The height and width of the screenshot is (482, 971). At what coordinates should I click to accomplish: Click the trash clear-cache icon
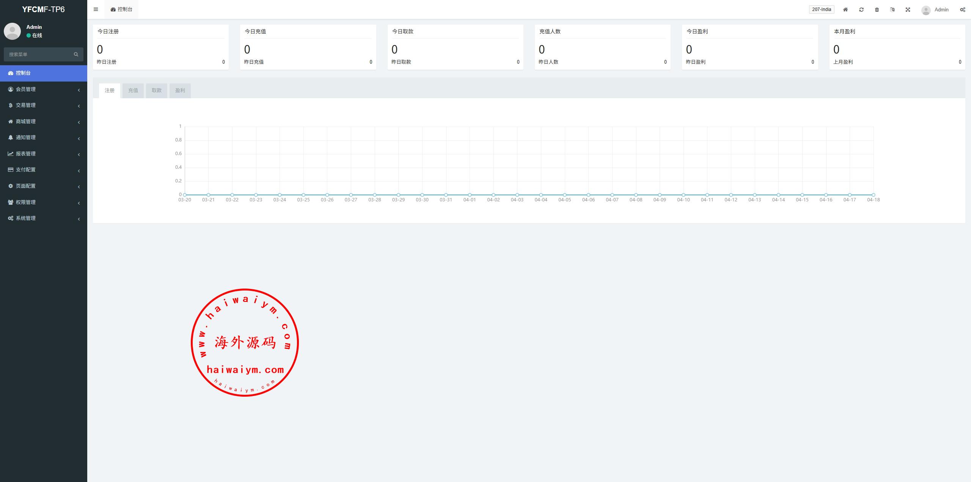coord(877,10)
